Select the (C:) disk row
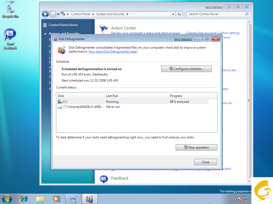Image resolution: width=273 pixels, height=204 pixels. point(80,102)
